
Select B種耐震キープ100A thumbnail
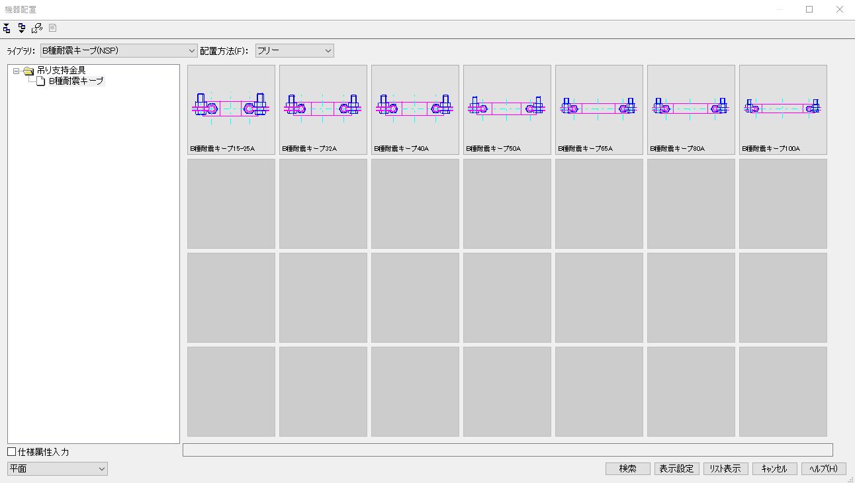(783, 110)
